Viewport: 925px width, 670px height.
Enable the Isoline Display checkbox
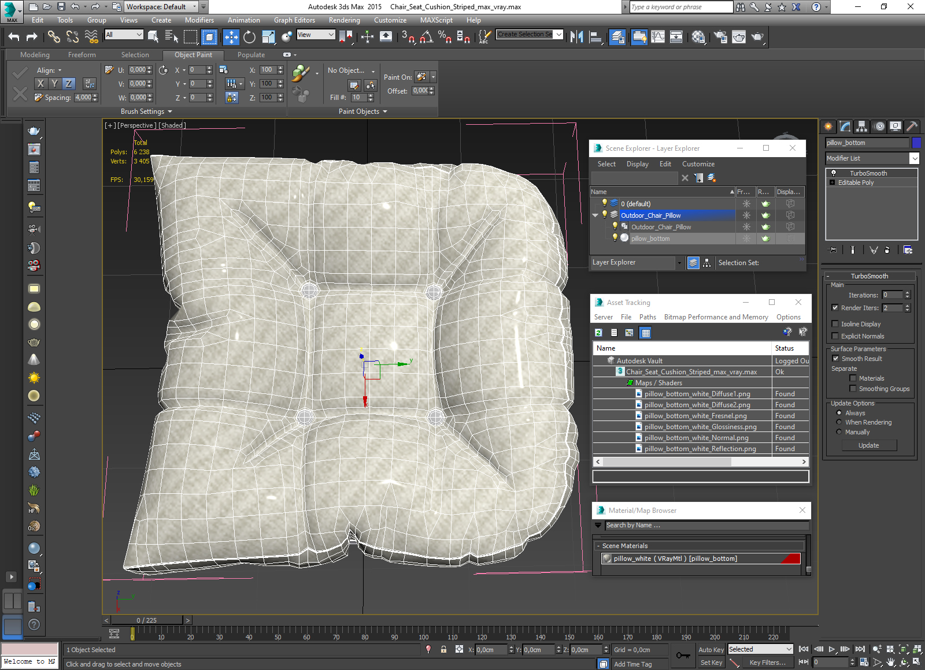pyautogui.click(x=835, y=324)
